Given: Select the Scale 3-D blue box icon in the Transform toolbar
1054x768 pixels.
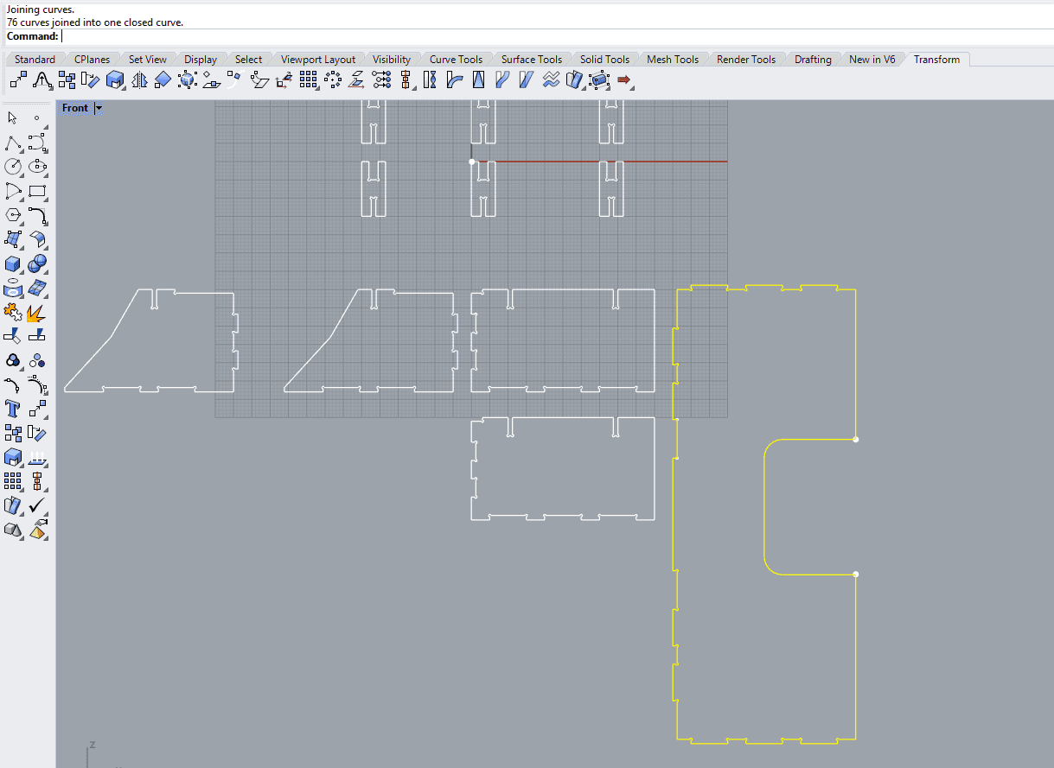Looking at the screenshot, I should coord(115,80).
